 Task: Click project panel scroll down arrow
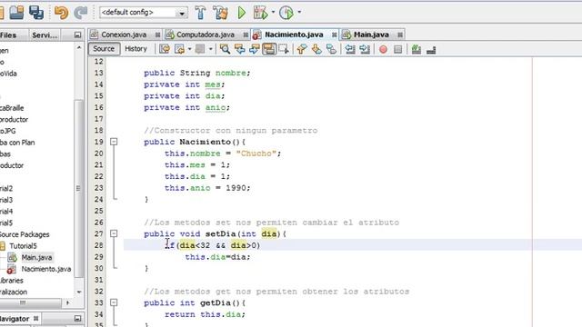[x=79, y=292]
